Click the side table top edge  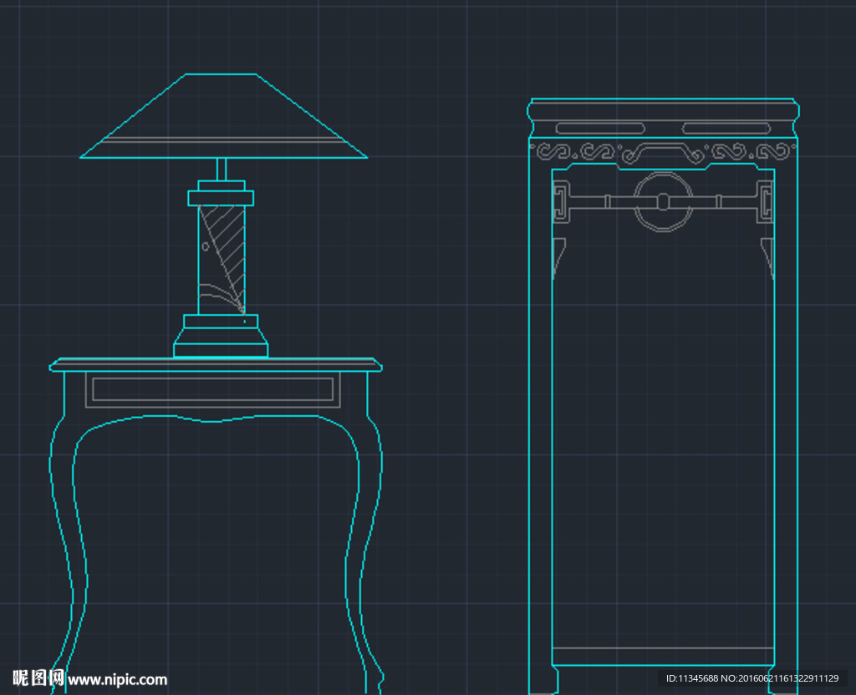tap(216, 364)
